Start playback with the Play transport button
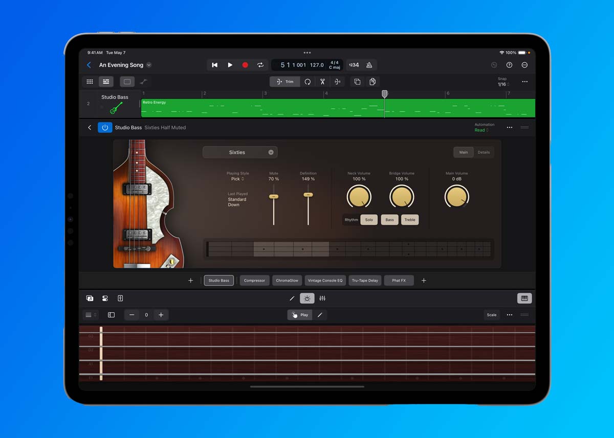Viewport: 614px width, 438px height. [230, 65]
